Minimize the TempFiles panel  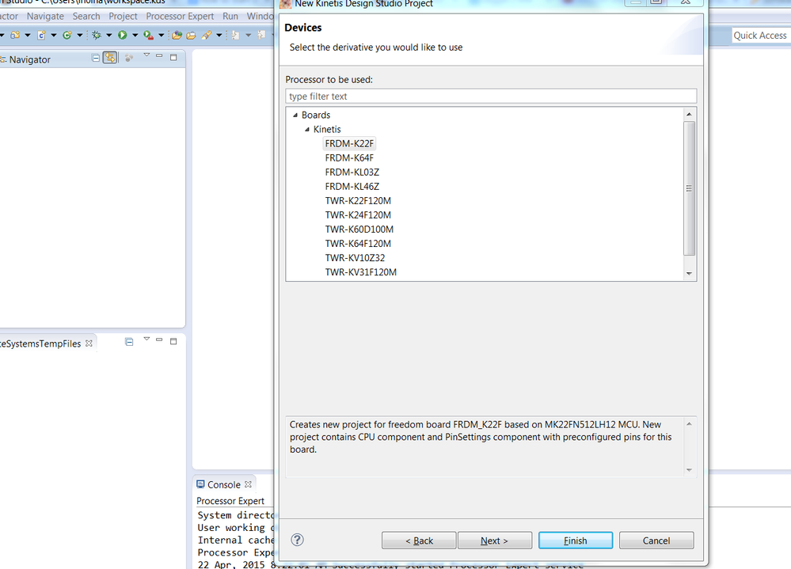point(159,340)
